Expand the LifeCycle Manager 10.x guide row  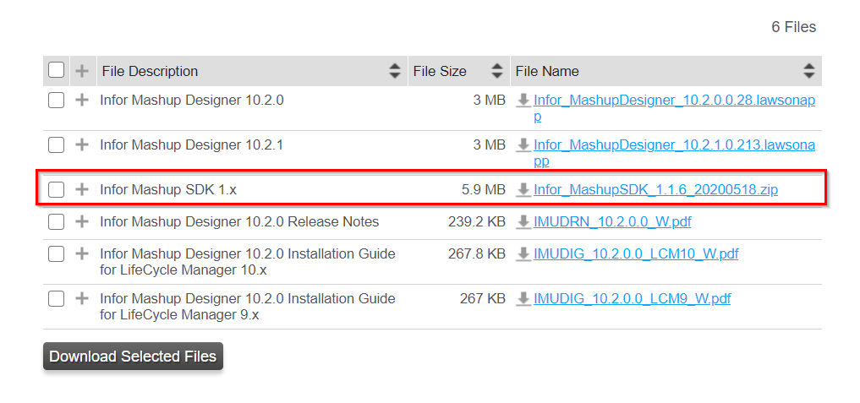82,253
